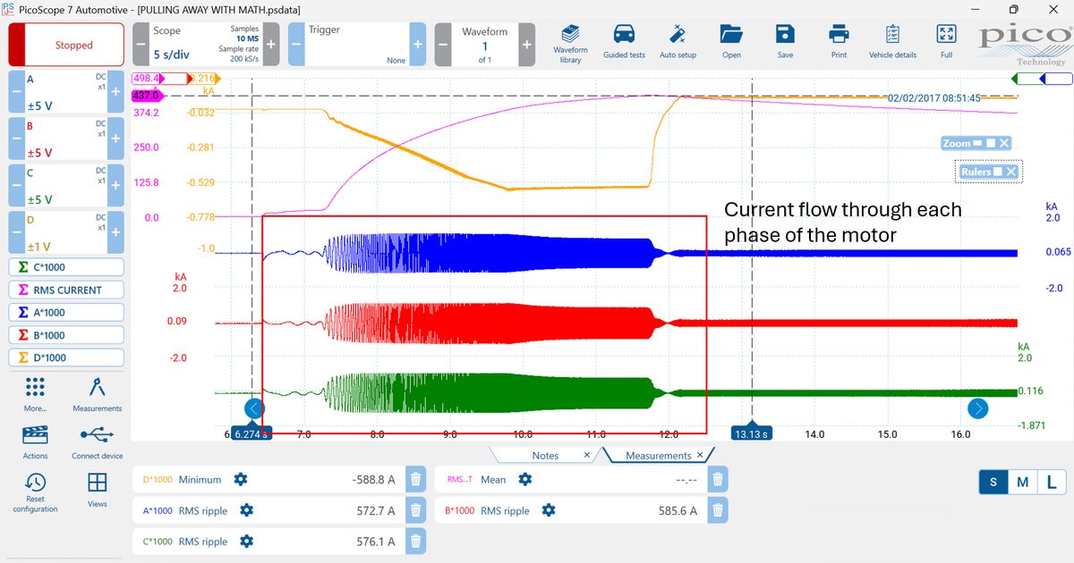Image resolution: width=1074 pixels, height=563 pixels.
Task: Toggle the RMS CURRENT math channel
Action: 66,290
